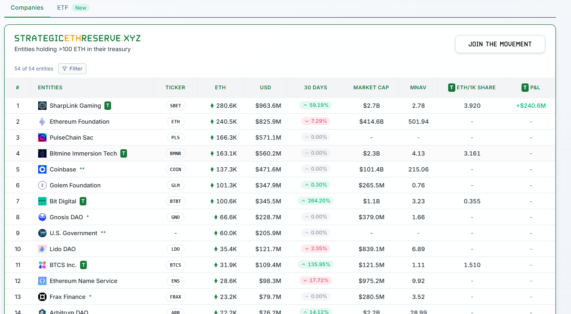The height and width of the screenshot is (314, 571).
Task: Open the Ethereum Name Service entity name
Action: tap(83, 281)
